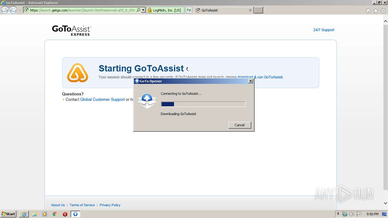Click the Internet Explorer taskbar icon

click(24, 214)
